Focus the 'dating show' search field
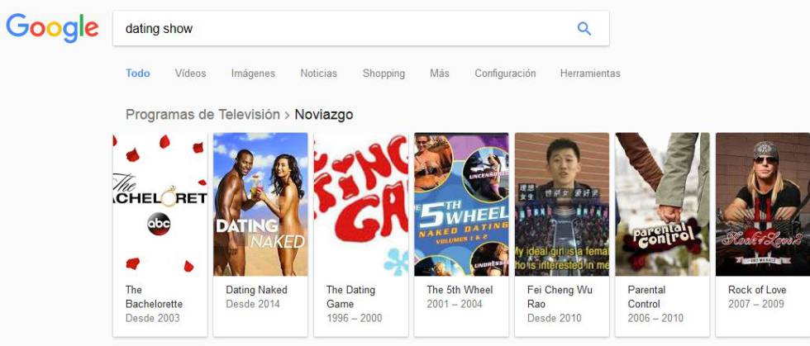The height and width of the screenshot is (346, 810). [x=360, y=28]
